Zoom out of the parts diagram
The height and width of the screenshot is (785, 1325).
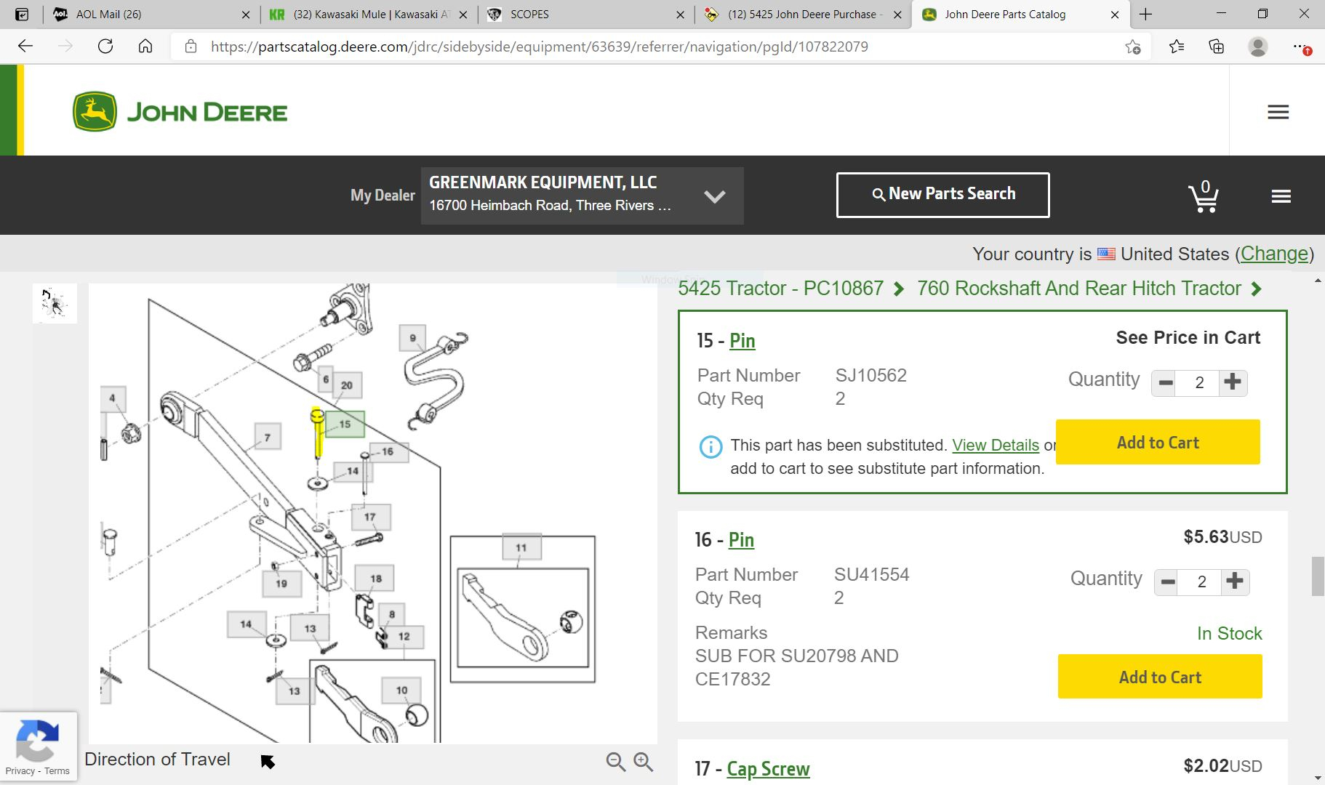(616, 761)
